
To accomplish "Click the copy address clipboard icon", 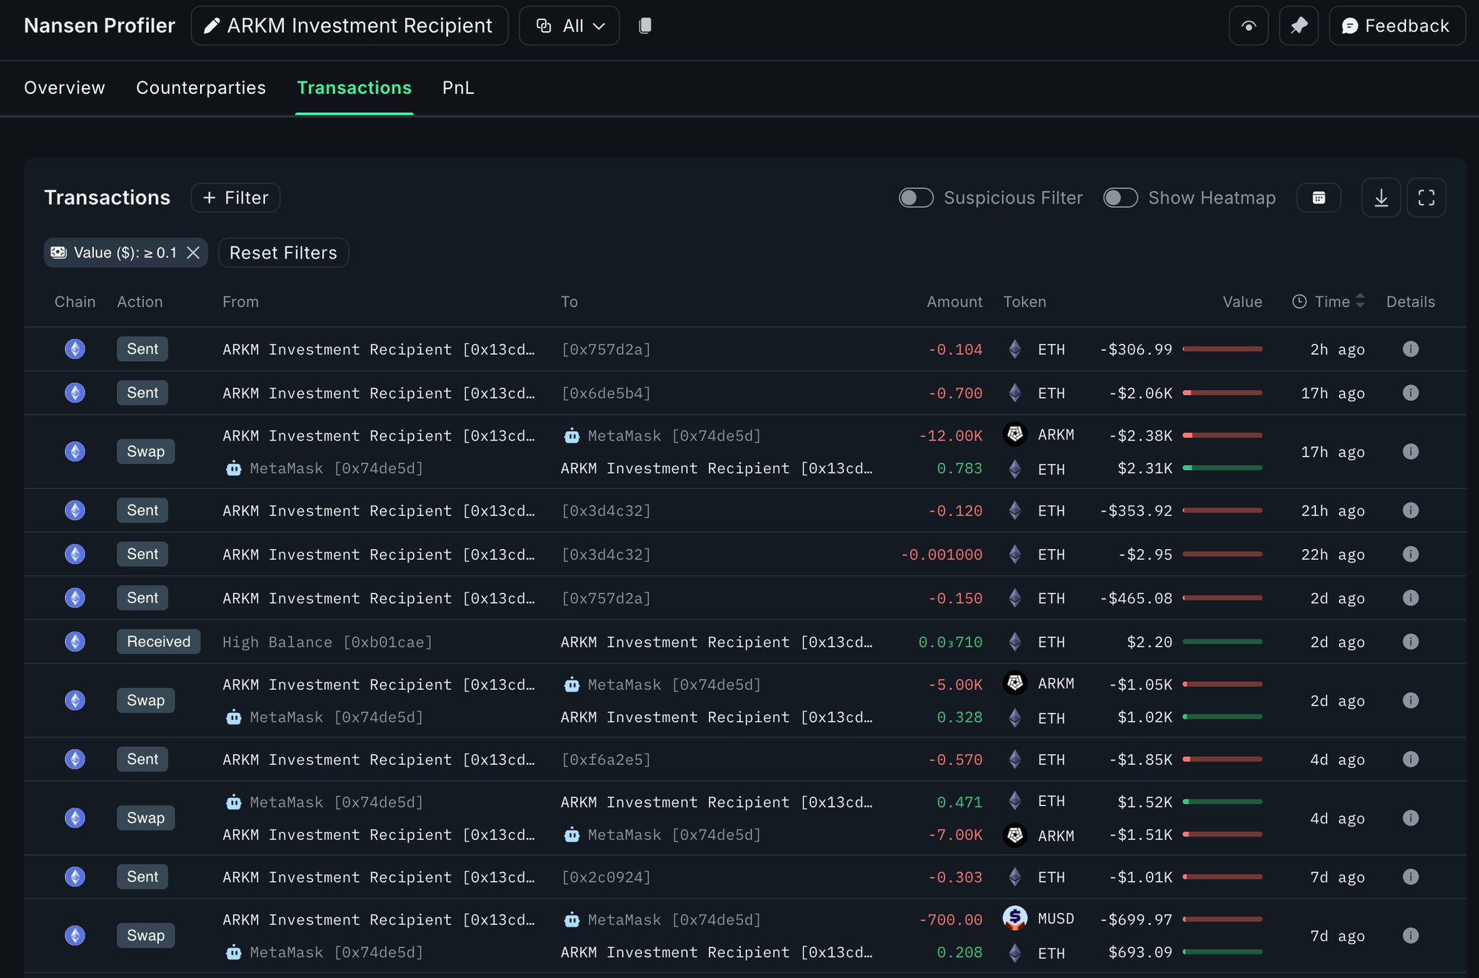I will [x=645, y=26].
